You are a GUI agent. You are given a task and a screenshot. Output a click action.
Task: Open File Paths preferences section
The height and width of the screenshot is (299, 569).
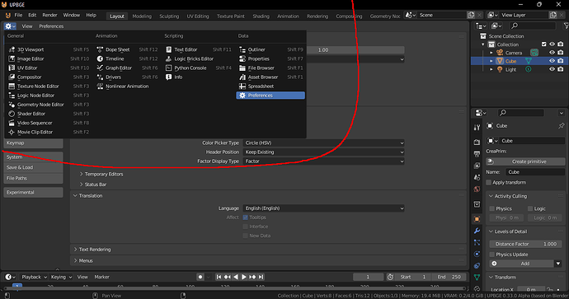[33, 178]
